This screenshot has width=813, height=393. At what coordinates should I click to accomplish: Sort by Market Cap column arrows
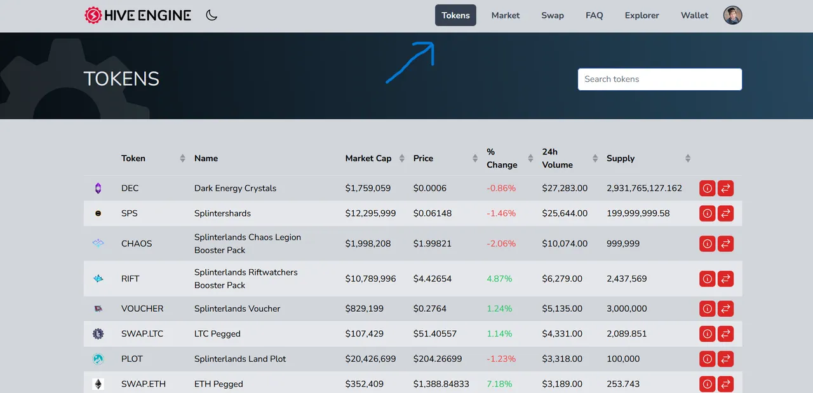[x=401, y=158]
